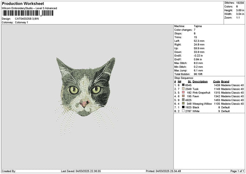Click the Machine Tajima entry

pyautogui.click(x=188, y=26)
